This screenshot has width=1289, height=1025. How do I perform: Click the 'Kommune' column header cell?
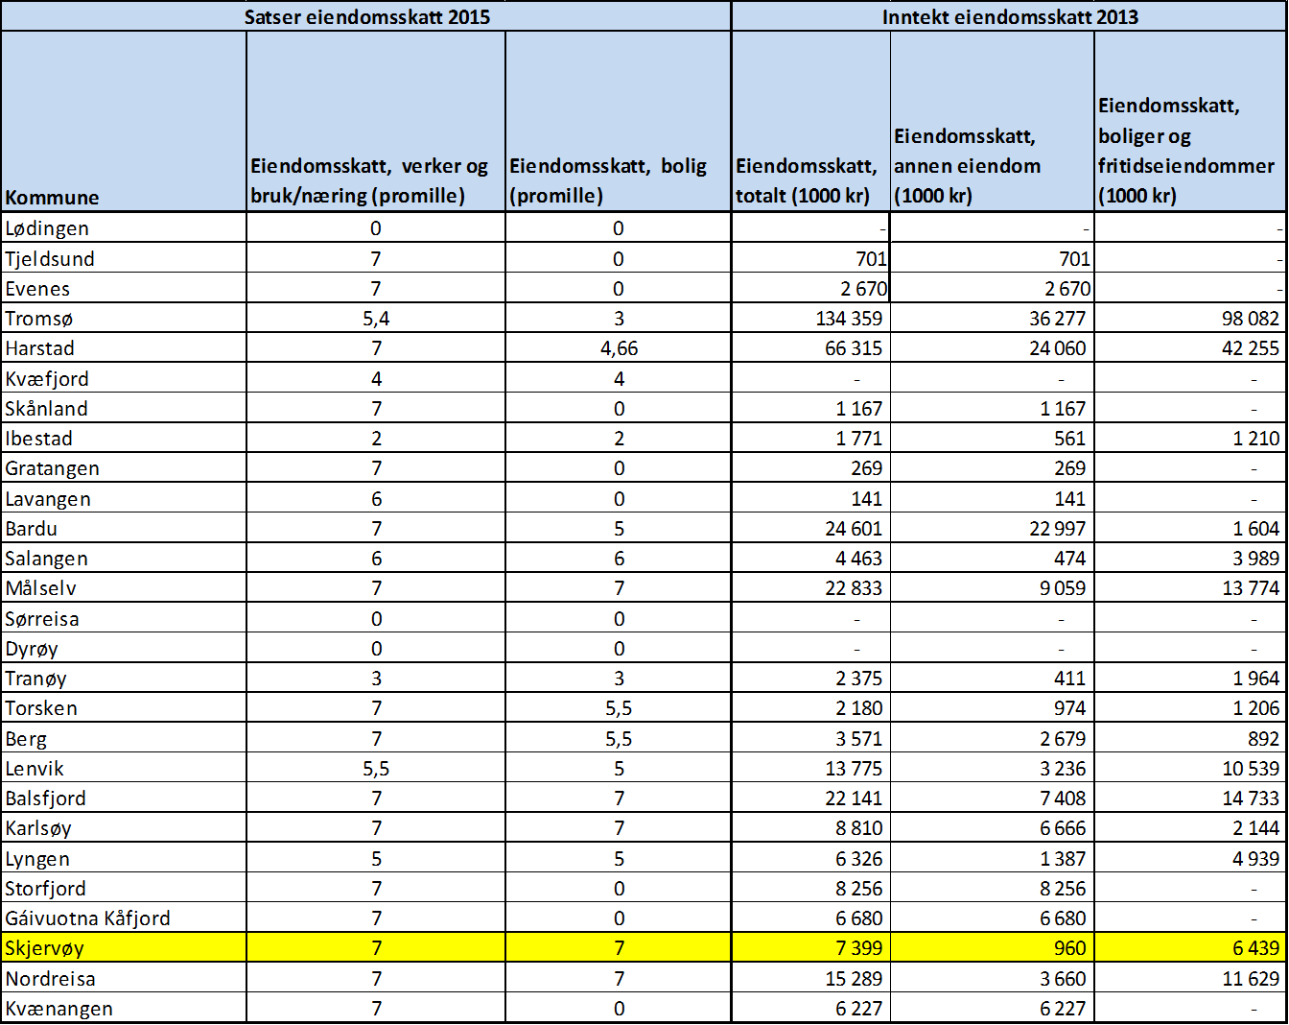click(124, 122)
